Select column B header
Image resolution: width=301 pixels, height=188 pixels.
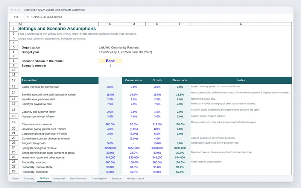click(x=60, y=24)
